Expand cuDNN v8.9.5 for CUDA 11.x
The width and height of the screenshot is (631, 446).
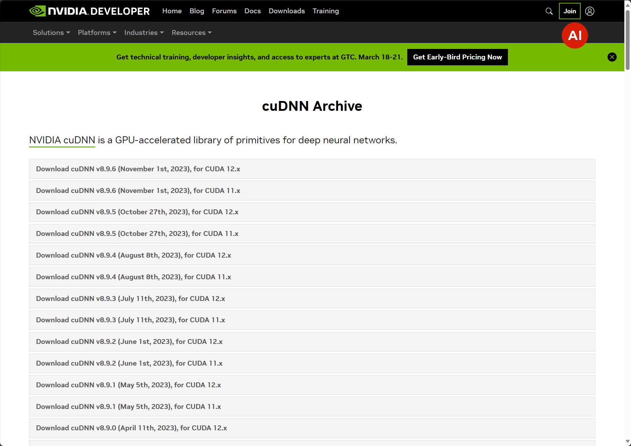312,233
